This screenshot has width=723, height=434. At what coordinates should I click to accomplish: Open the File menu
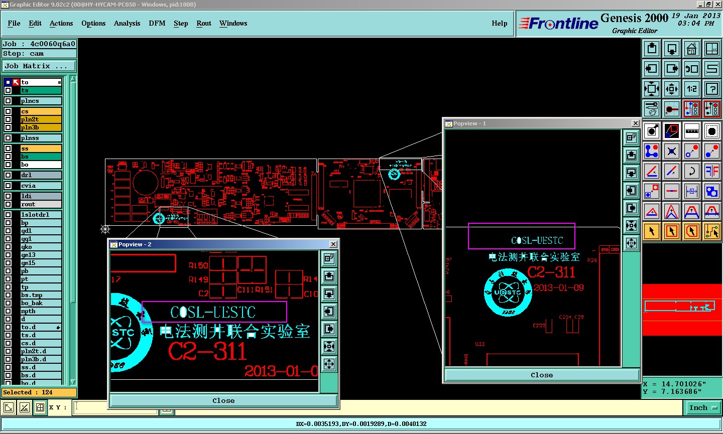[x=14, y=24]
